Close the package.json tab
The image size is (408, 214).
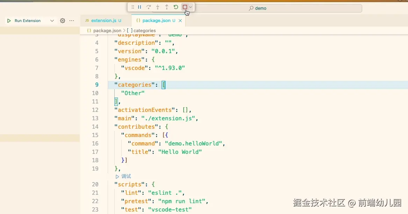(x=180, y=21)
